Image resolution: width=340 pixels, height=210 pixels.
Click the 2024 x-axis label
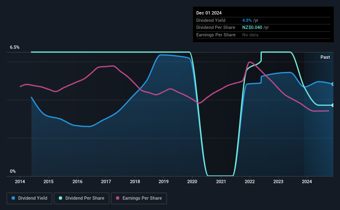[307, 181]
